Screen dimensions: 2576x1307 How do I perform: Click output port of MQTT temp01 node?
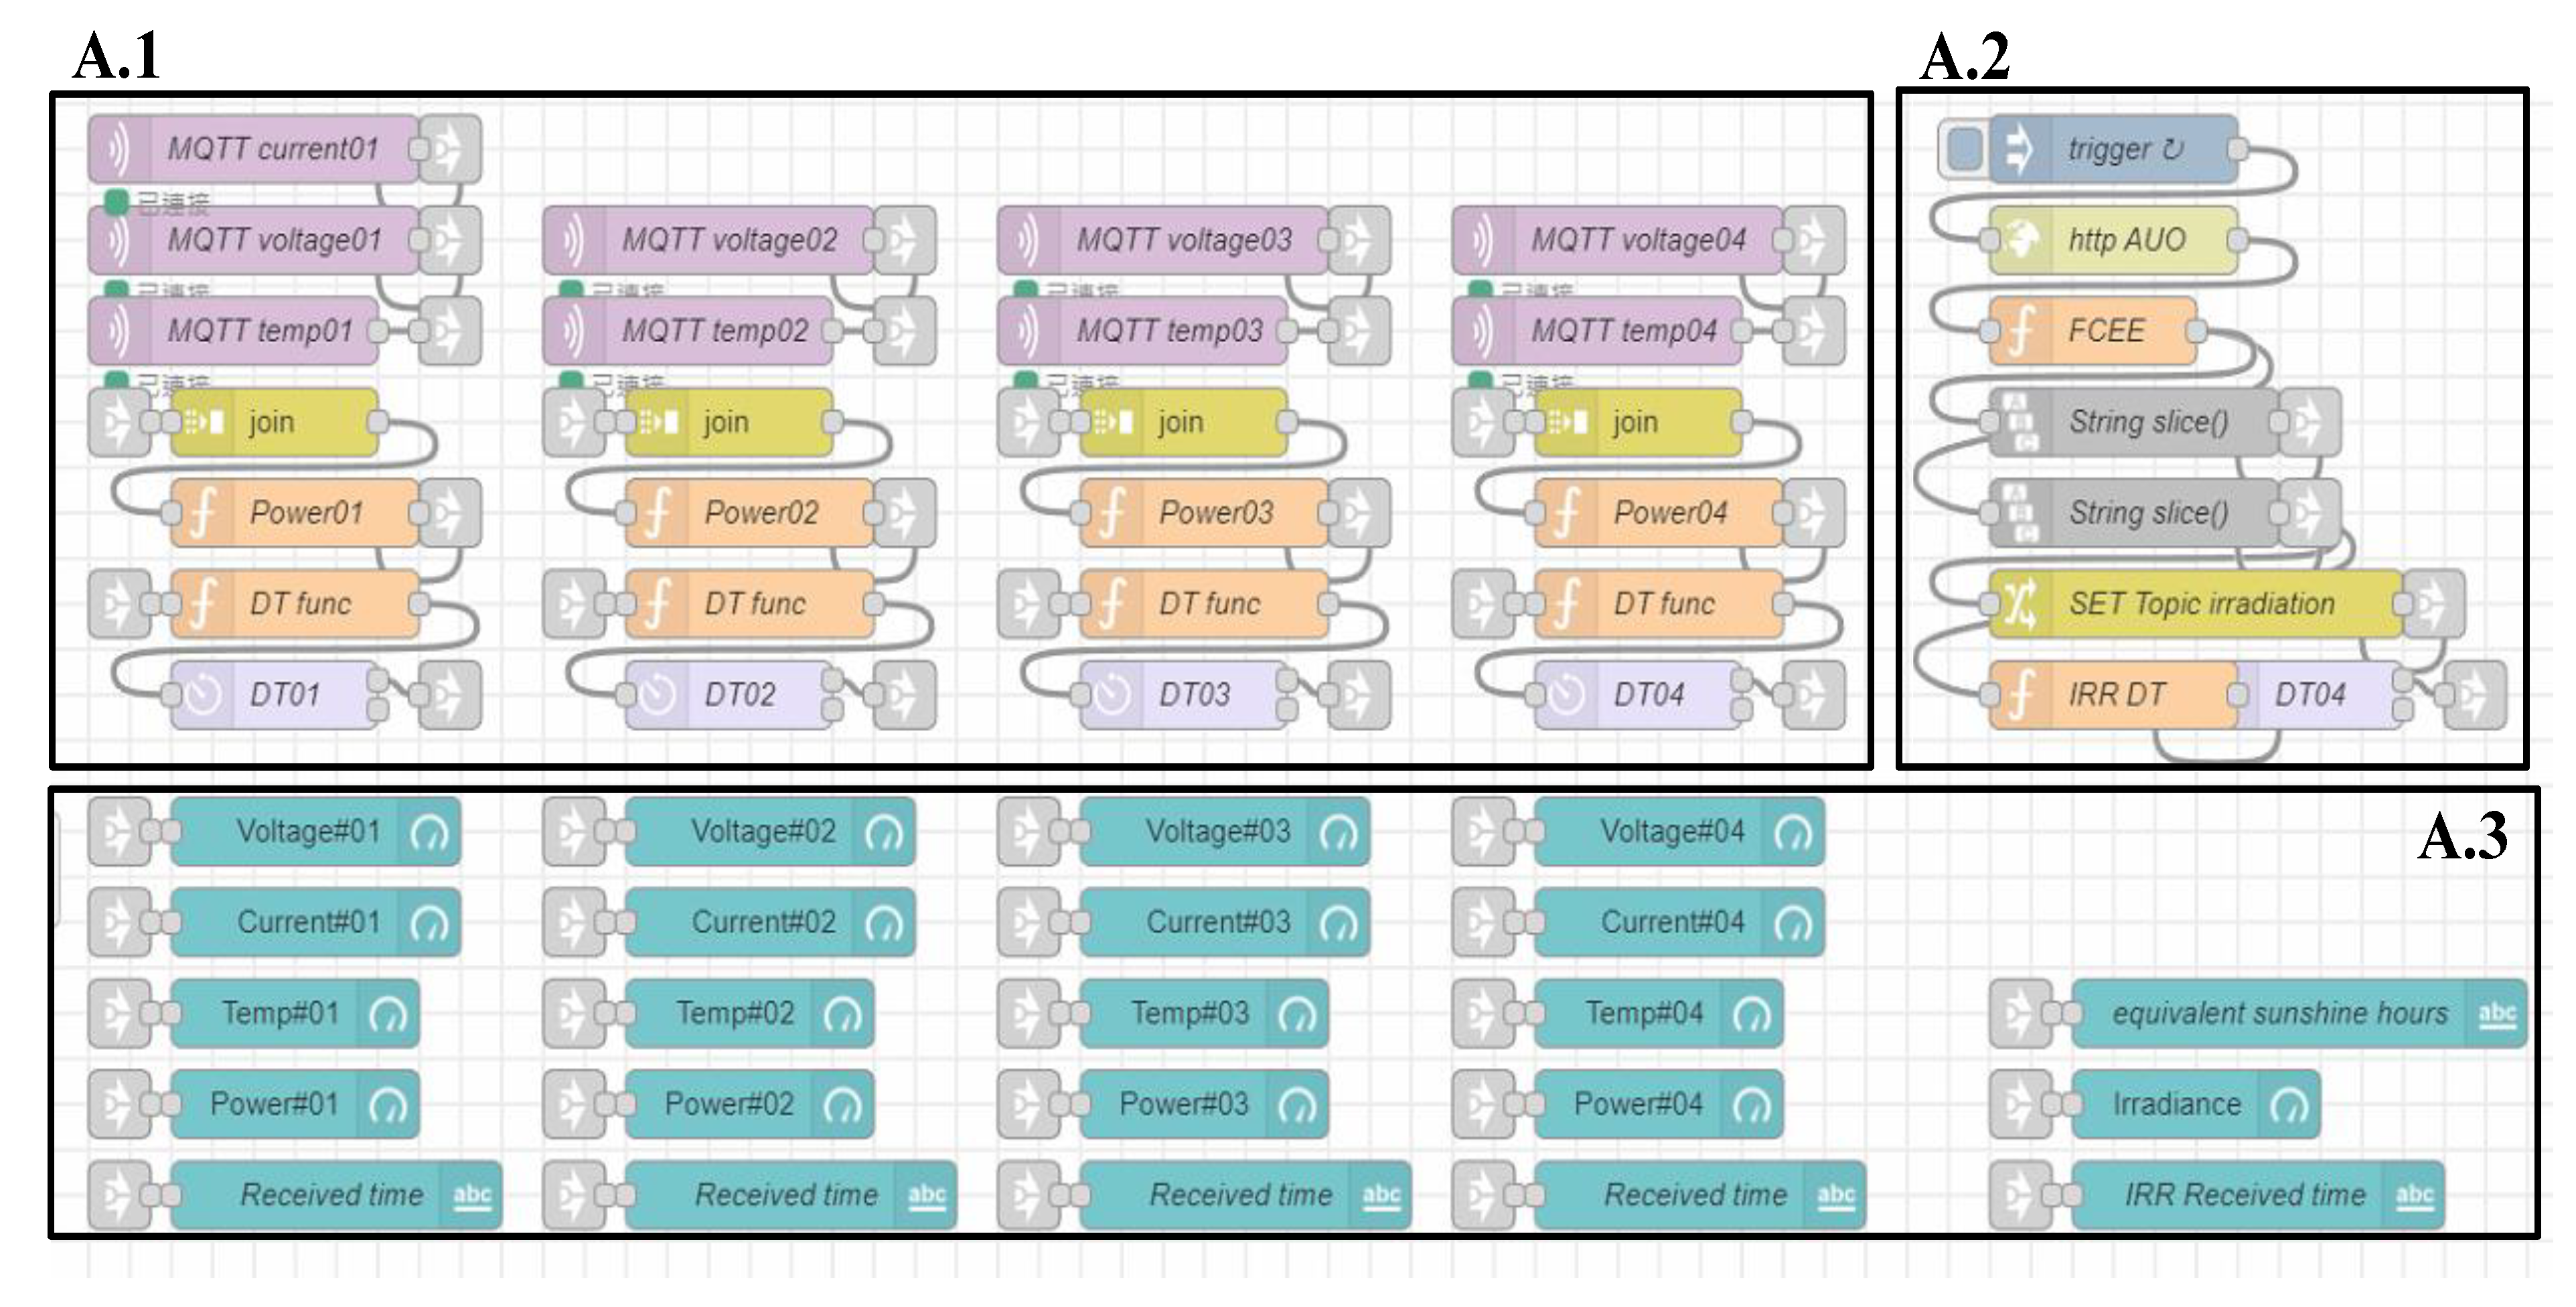(x=378, y=331)
